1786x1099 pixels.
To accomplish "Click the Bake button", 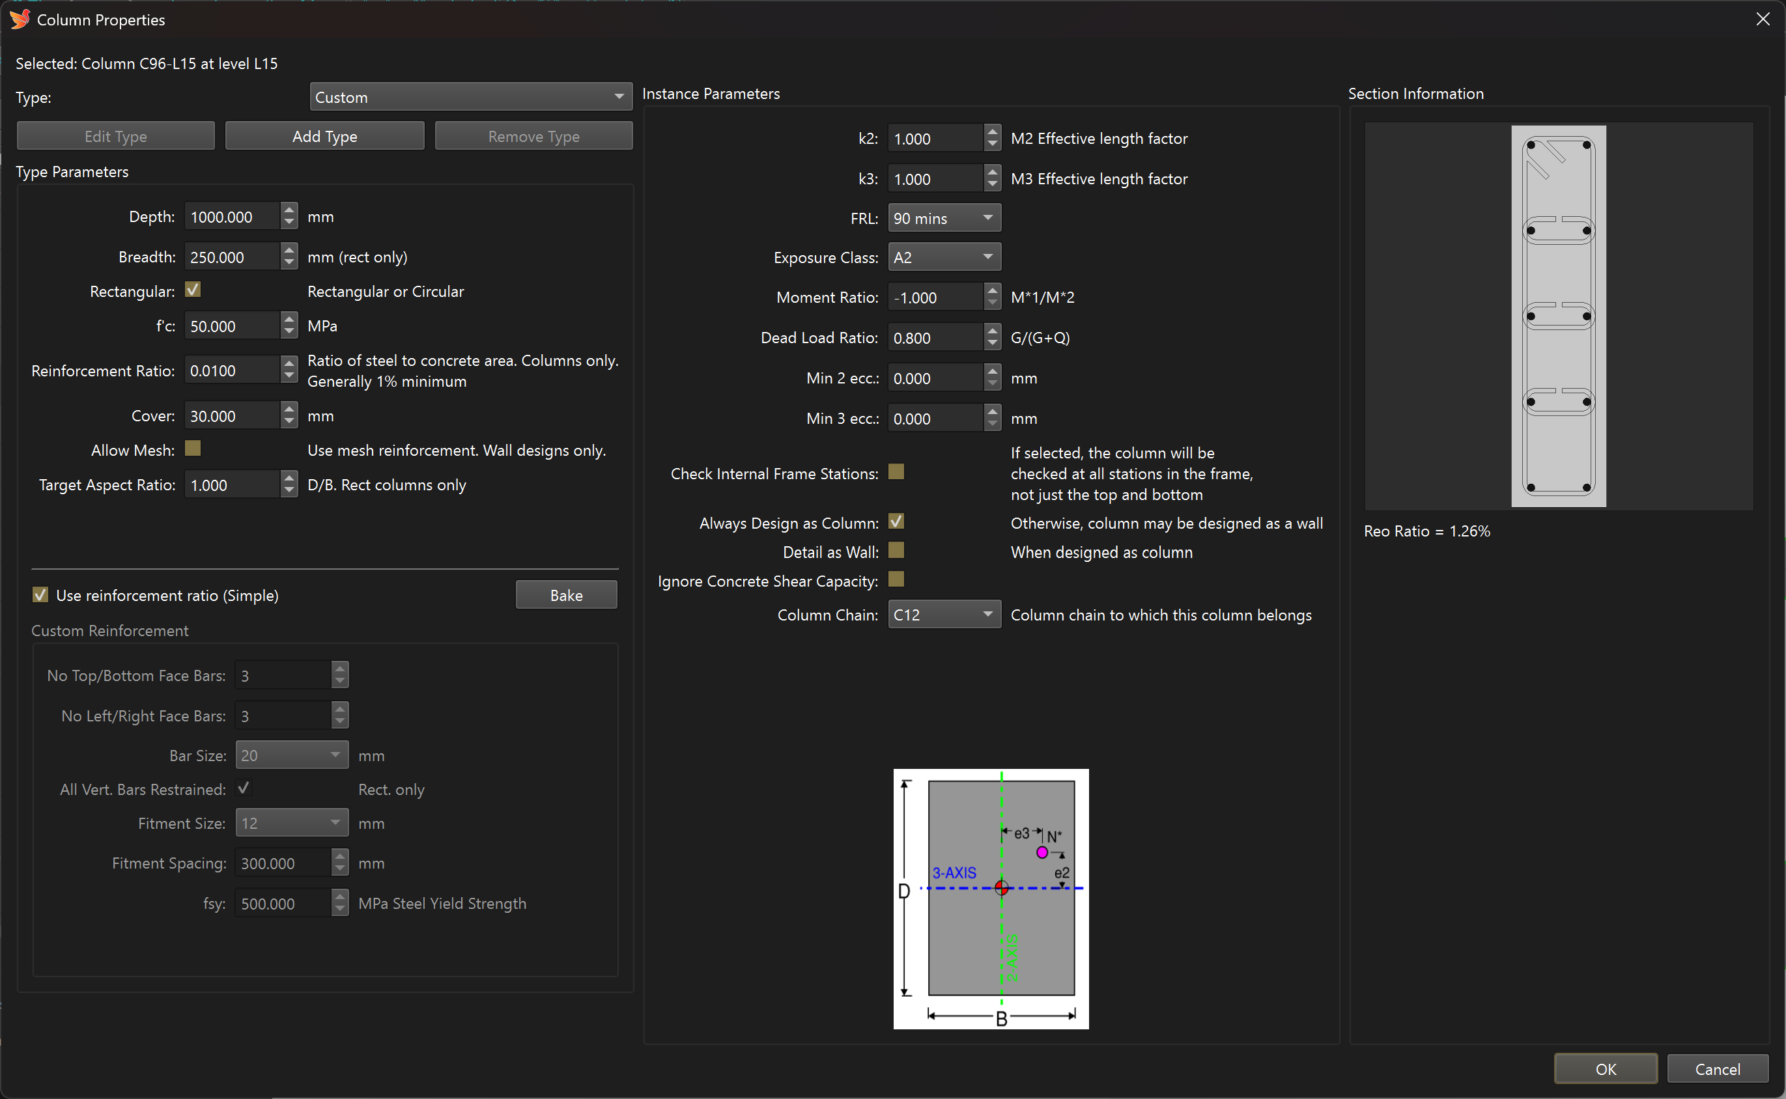I will (x=566, y=594).
